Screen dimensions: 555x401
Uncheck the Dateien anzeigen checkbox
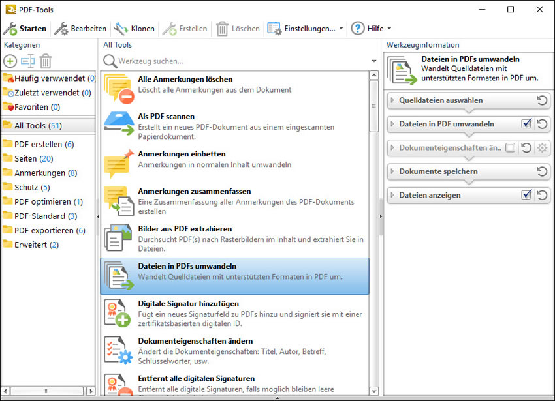pos(527,195)
